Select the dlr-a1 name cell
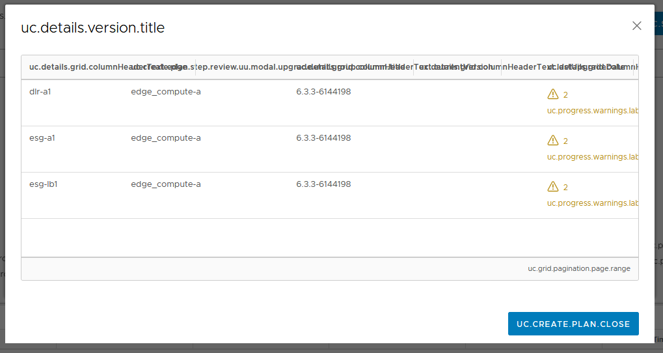 pyautogui.click(x=40, y=92)
